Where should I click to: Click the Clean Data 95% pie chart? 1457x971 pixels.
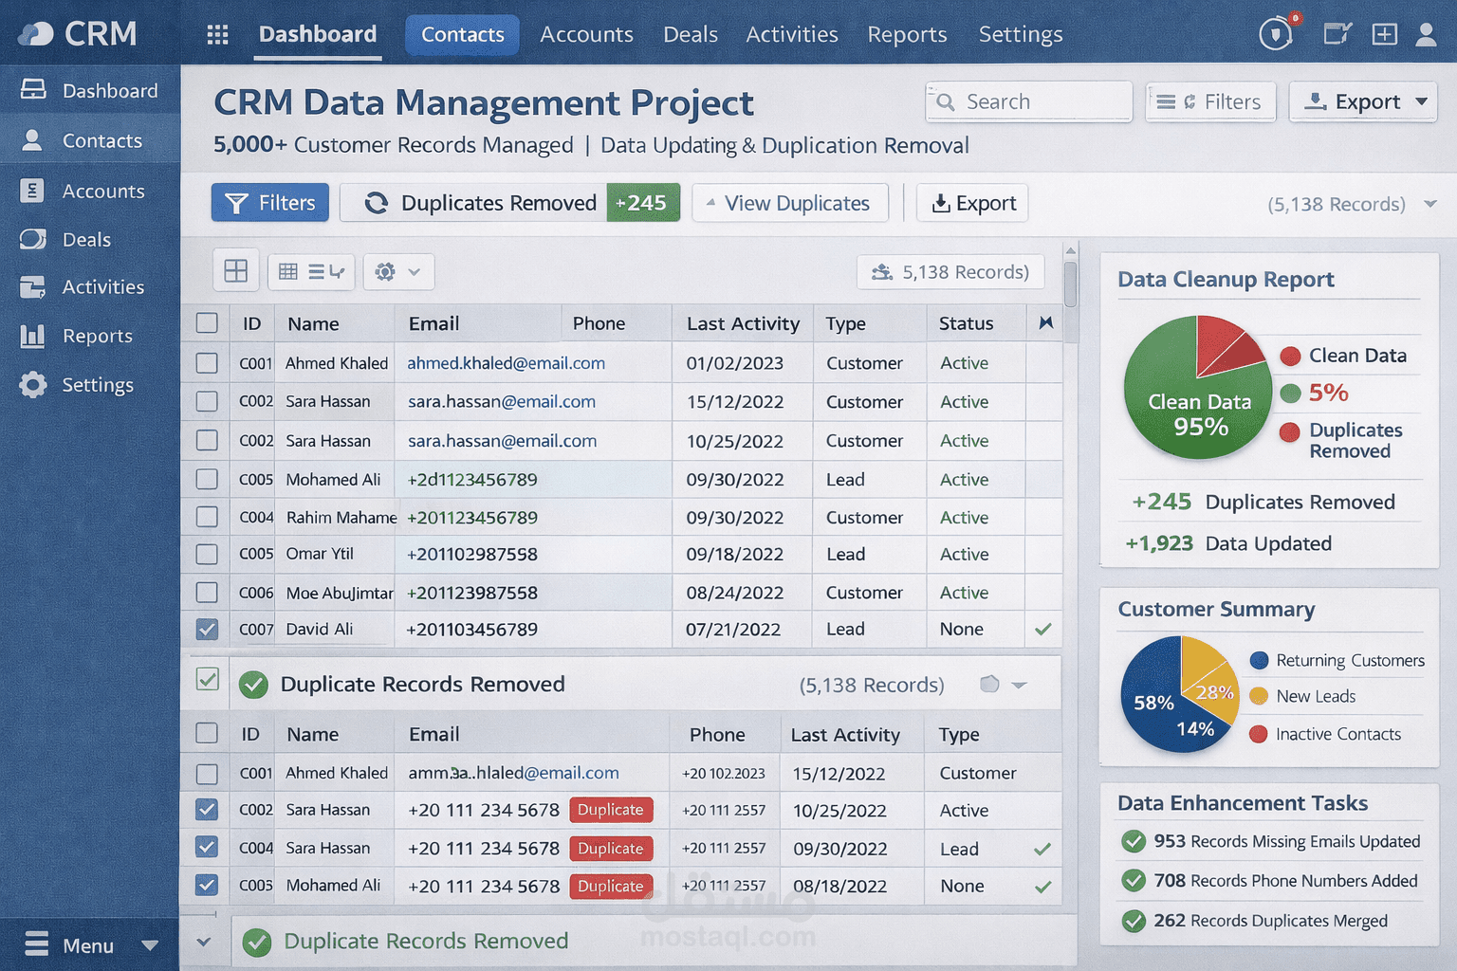pos(1197,387)
